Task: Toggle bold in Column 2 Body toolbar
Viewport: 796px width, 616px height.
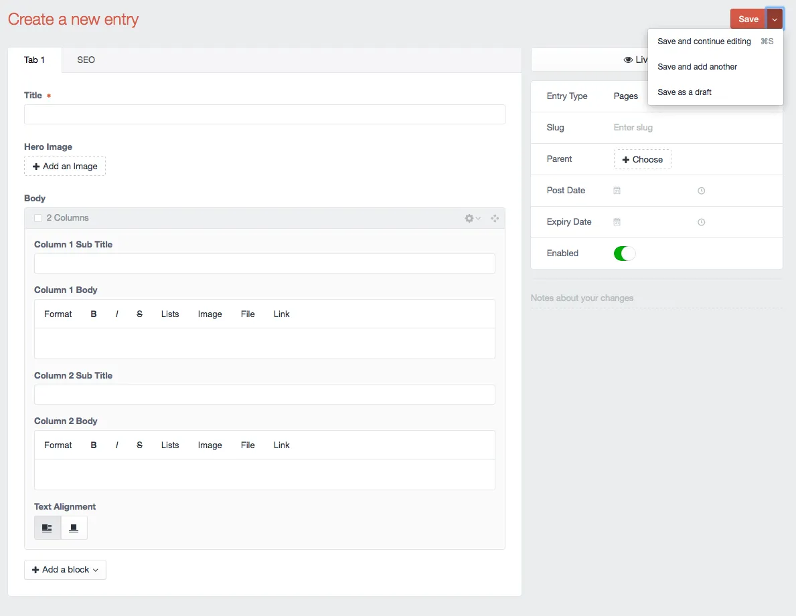Action: pos(94,445)
